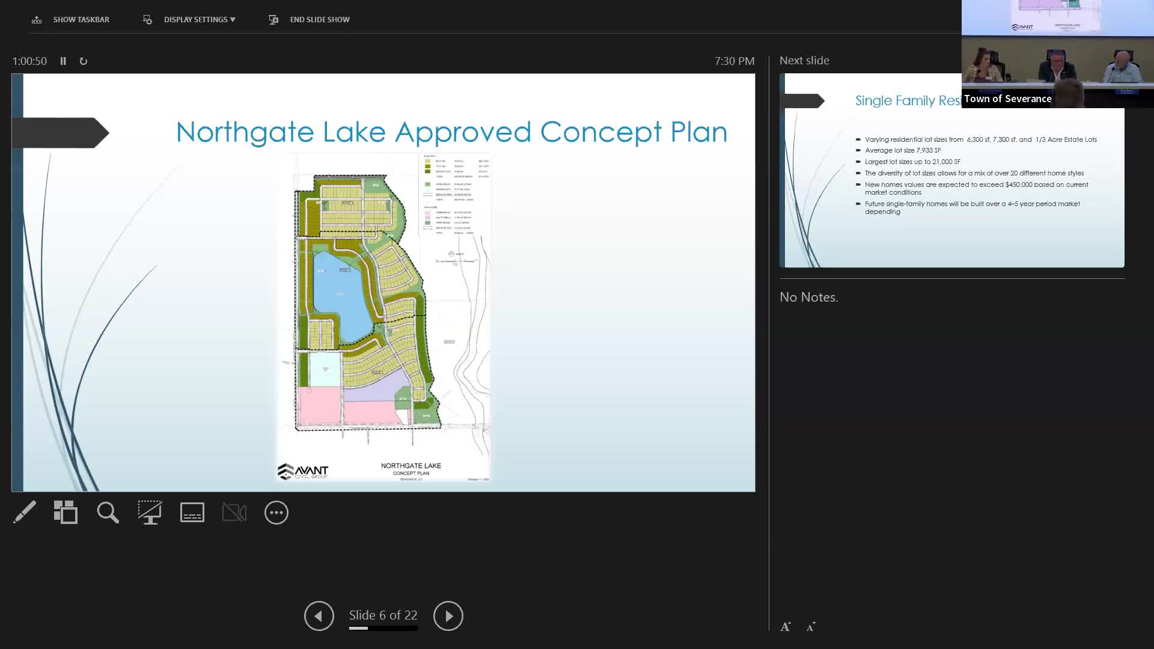Toggle black or unblack slide show
The height and width of the screenshot is (649, 1154).
150,513
